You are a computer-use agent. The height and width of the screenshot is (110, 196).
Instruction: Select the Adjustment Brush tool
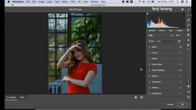coord(188,25)
